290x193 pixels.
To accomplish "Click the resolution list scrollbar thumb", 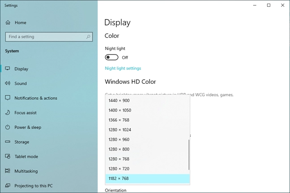I will tap(189, 154).
